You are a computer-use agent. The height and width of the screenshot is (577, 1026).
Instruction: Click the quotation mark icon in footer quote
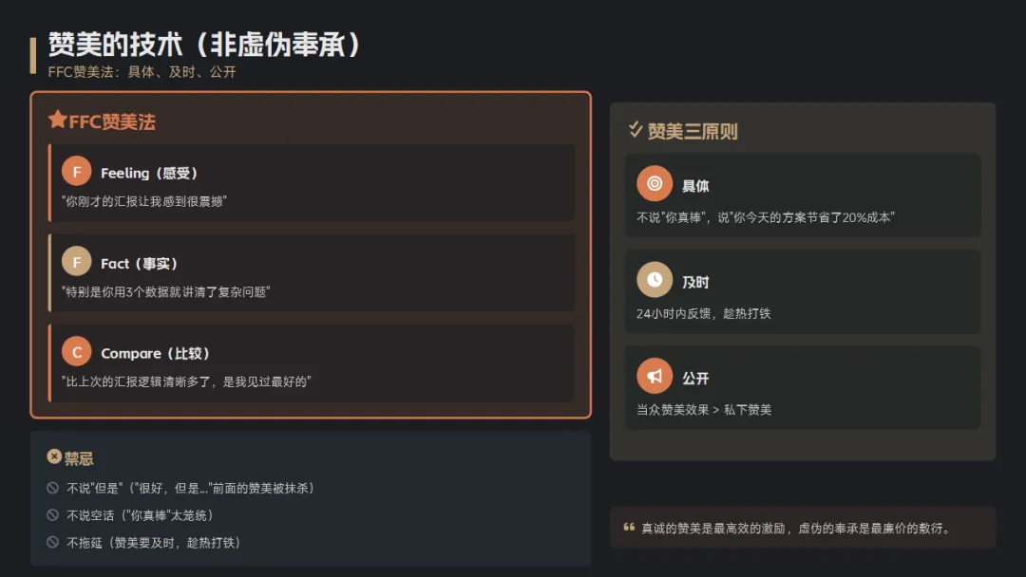pos(629,528)
